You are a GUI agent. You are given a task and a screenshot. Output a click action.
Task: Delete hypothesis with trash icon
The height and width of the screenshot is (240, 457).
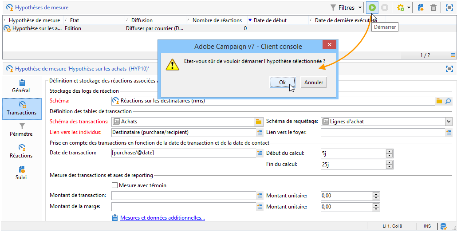pos(433,8)
